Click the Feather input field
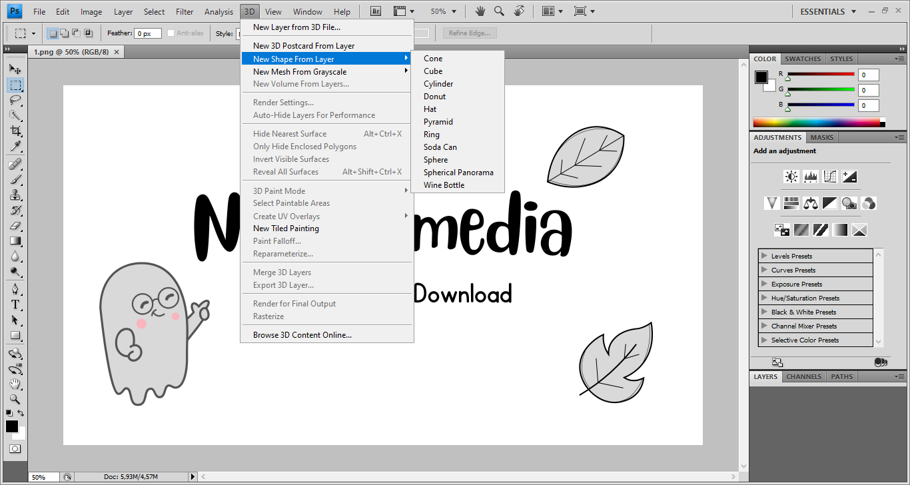The image size is (910, 485). tap(147, 33)
